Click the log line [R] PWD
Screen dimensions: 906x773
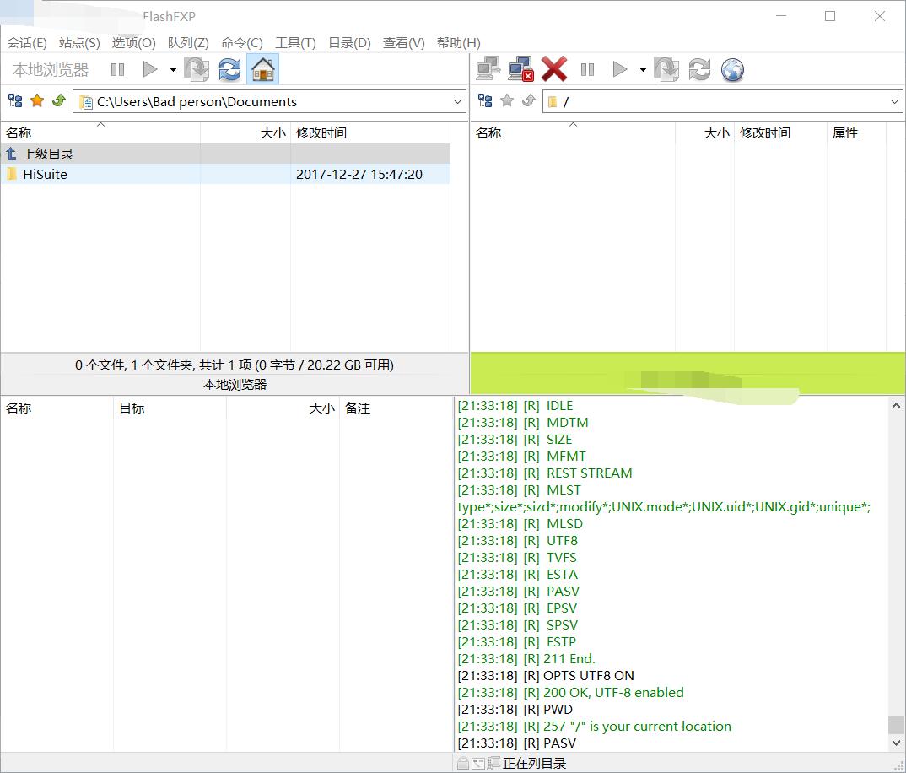515,709
